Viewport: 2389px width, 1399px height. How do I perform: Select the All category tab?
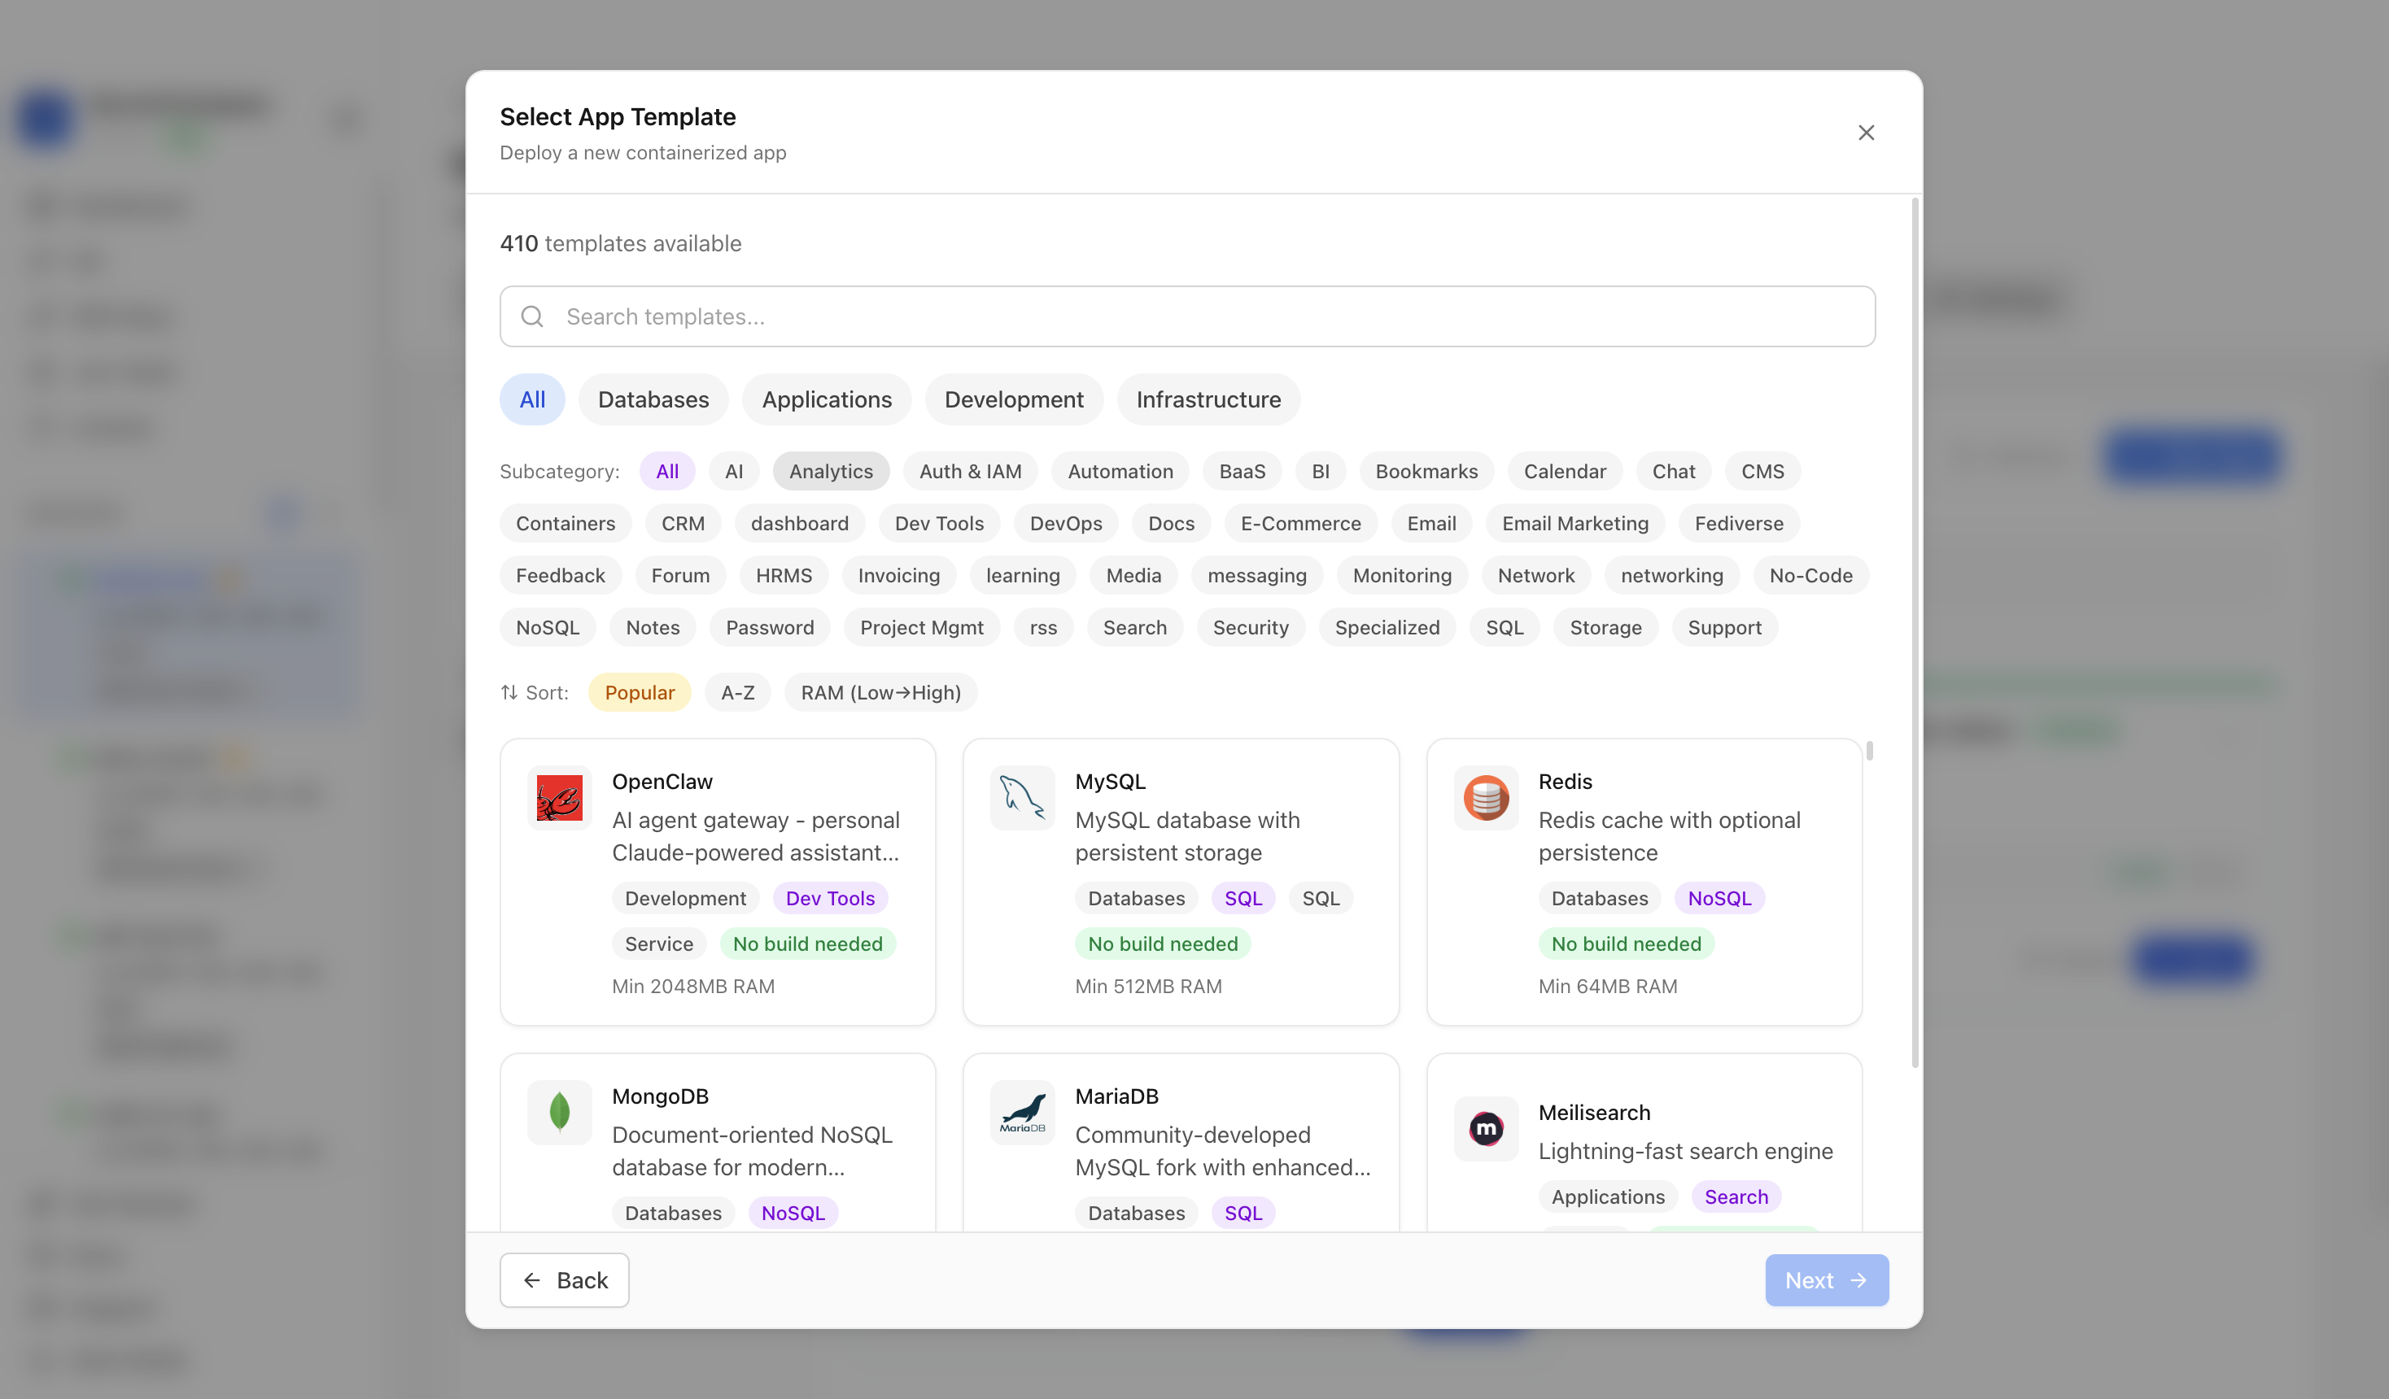point(532,399)
